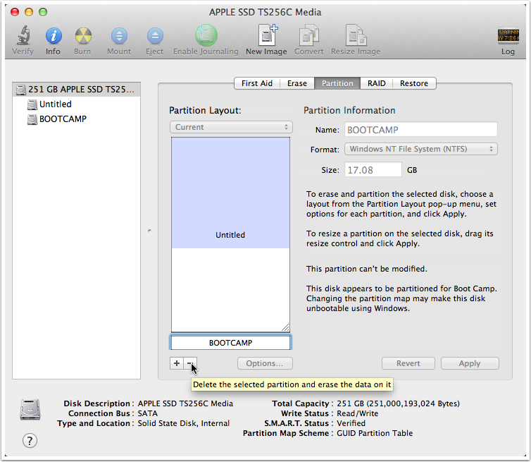Select the 251 GB APPLE SSD disk
Screen dimensions: 531x462
(x=76, y=89)
